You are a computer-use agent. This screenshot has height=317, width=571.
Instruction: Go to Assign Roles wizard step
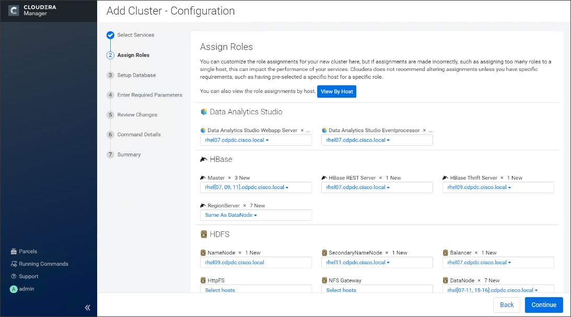tap(133, 55)
